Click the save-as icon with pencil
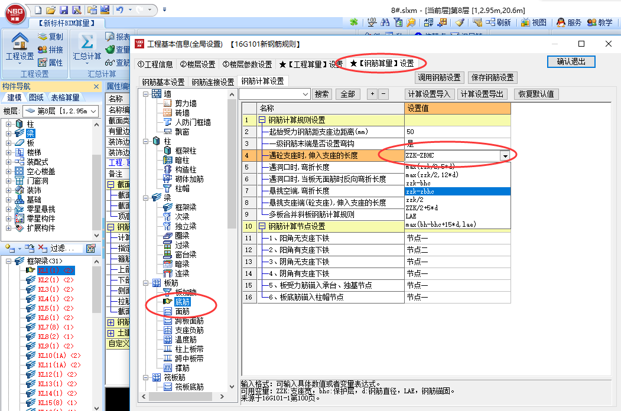The height and width of the screenshot is (411, 621). click(77, 10)
